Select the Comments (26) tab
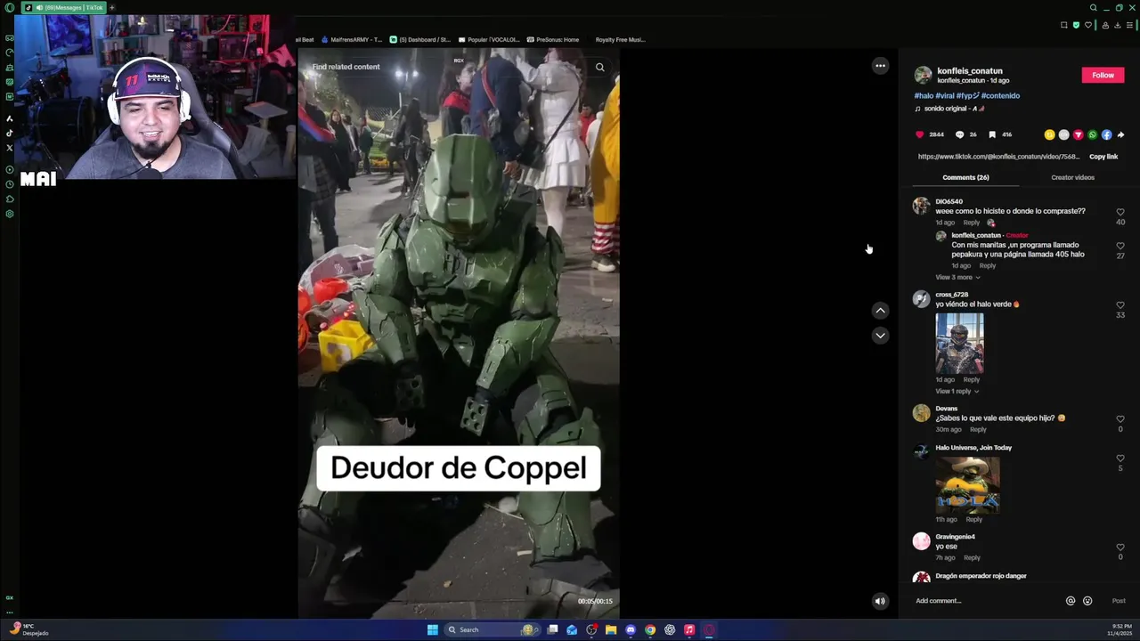1140x641 pixels. point(965,177)
